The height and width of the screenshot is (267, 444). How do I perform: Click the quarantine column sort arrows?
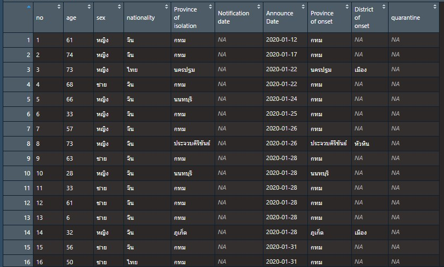(x=439, y=7)
